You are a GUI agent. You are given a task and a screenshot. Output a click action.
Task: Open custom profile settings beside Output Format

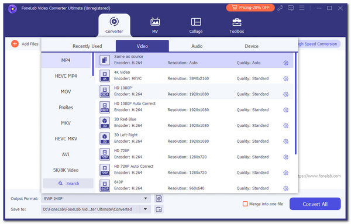(159, 198)
